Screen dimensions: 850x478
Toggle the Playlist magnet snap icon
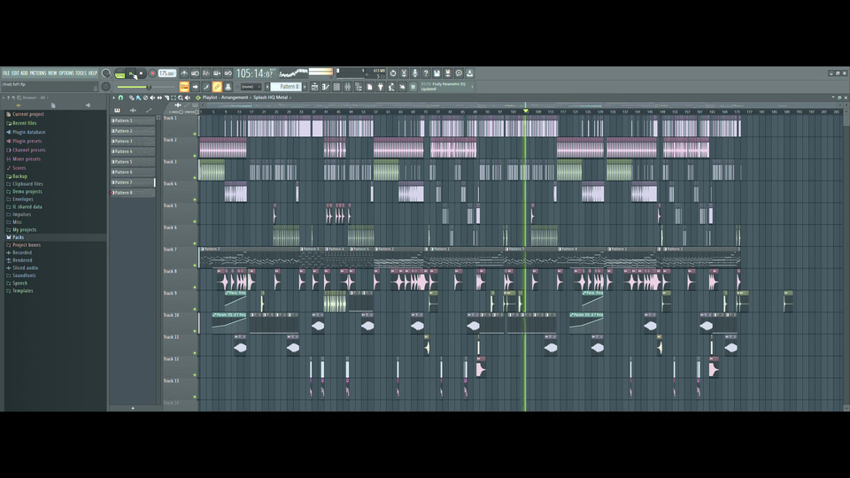tap(120, 97)
